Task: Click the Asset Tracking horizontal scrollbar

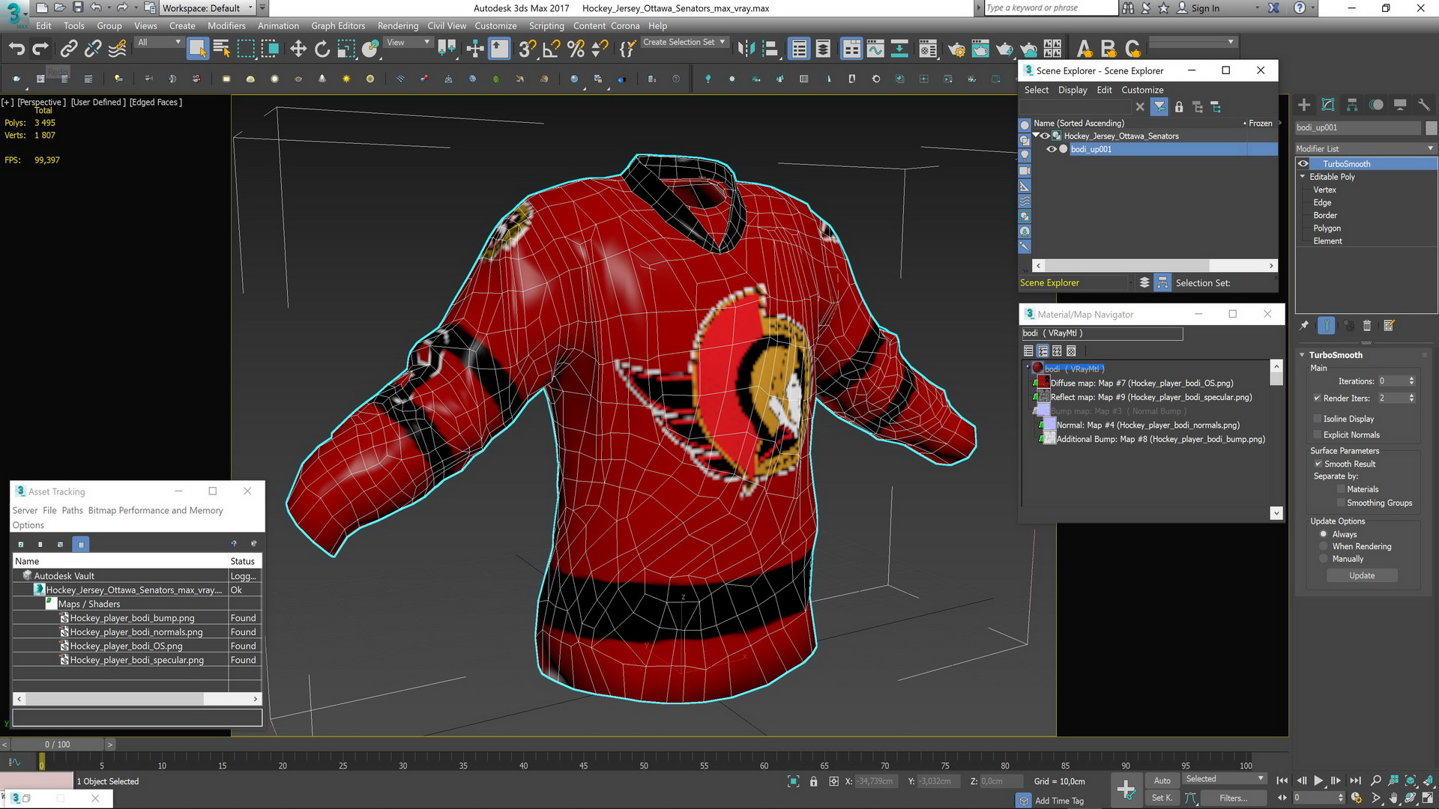Action: pos(137,698)
